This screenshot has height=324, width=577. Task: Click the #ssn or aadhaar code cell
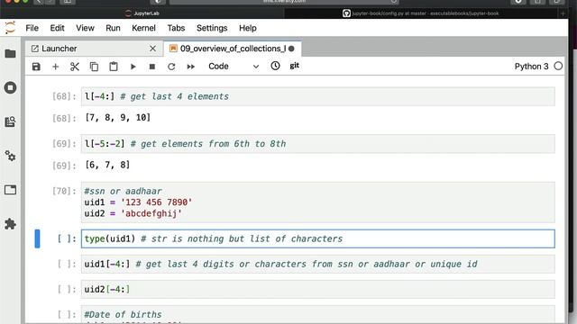[x=318, y=202]
